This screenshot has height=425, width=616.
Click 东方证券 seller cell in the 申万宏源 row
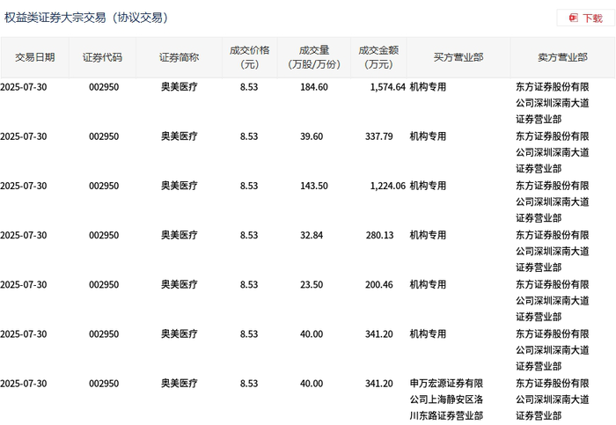pos(553,399)
